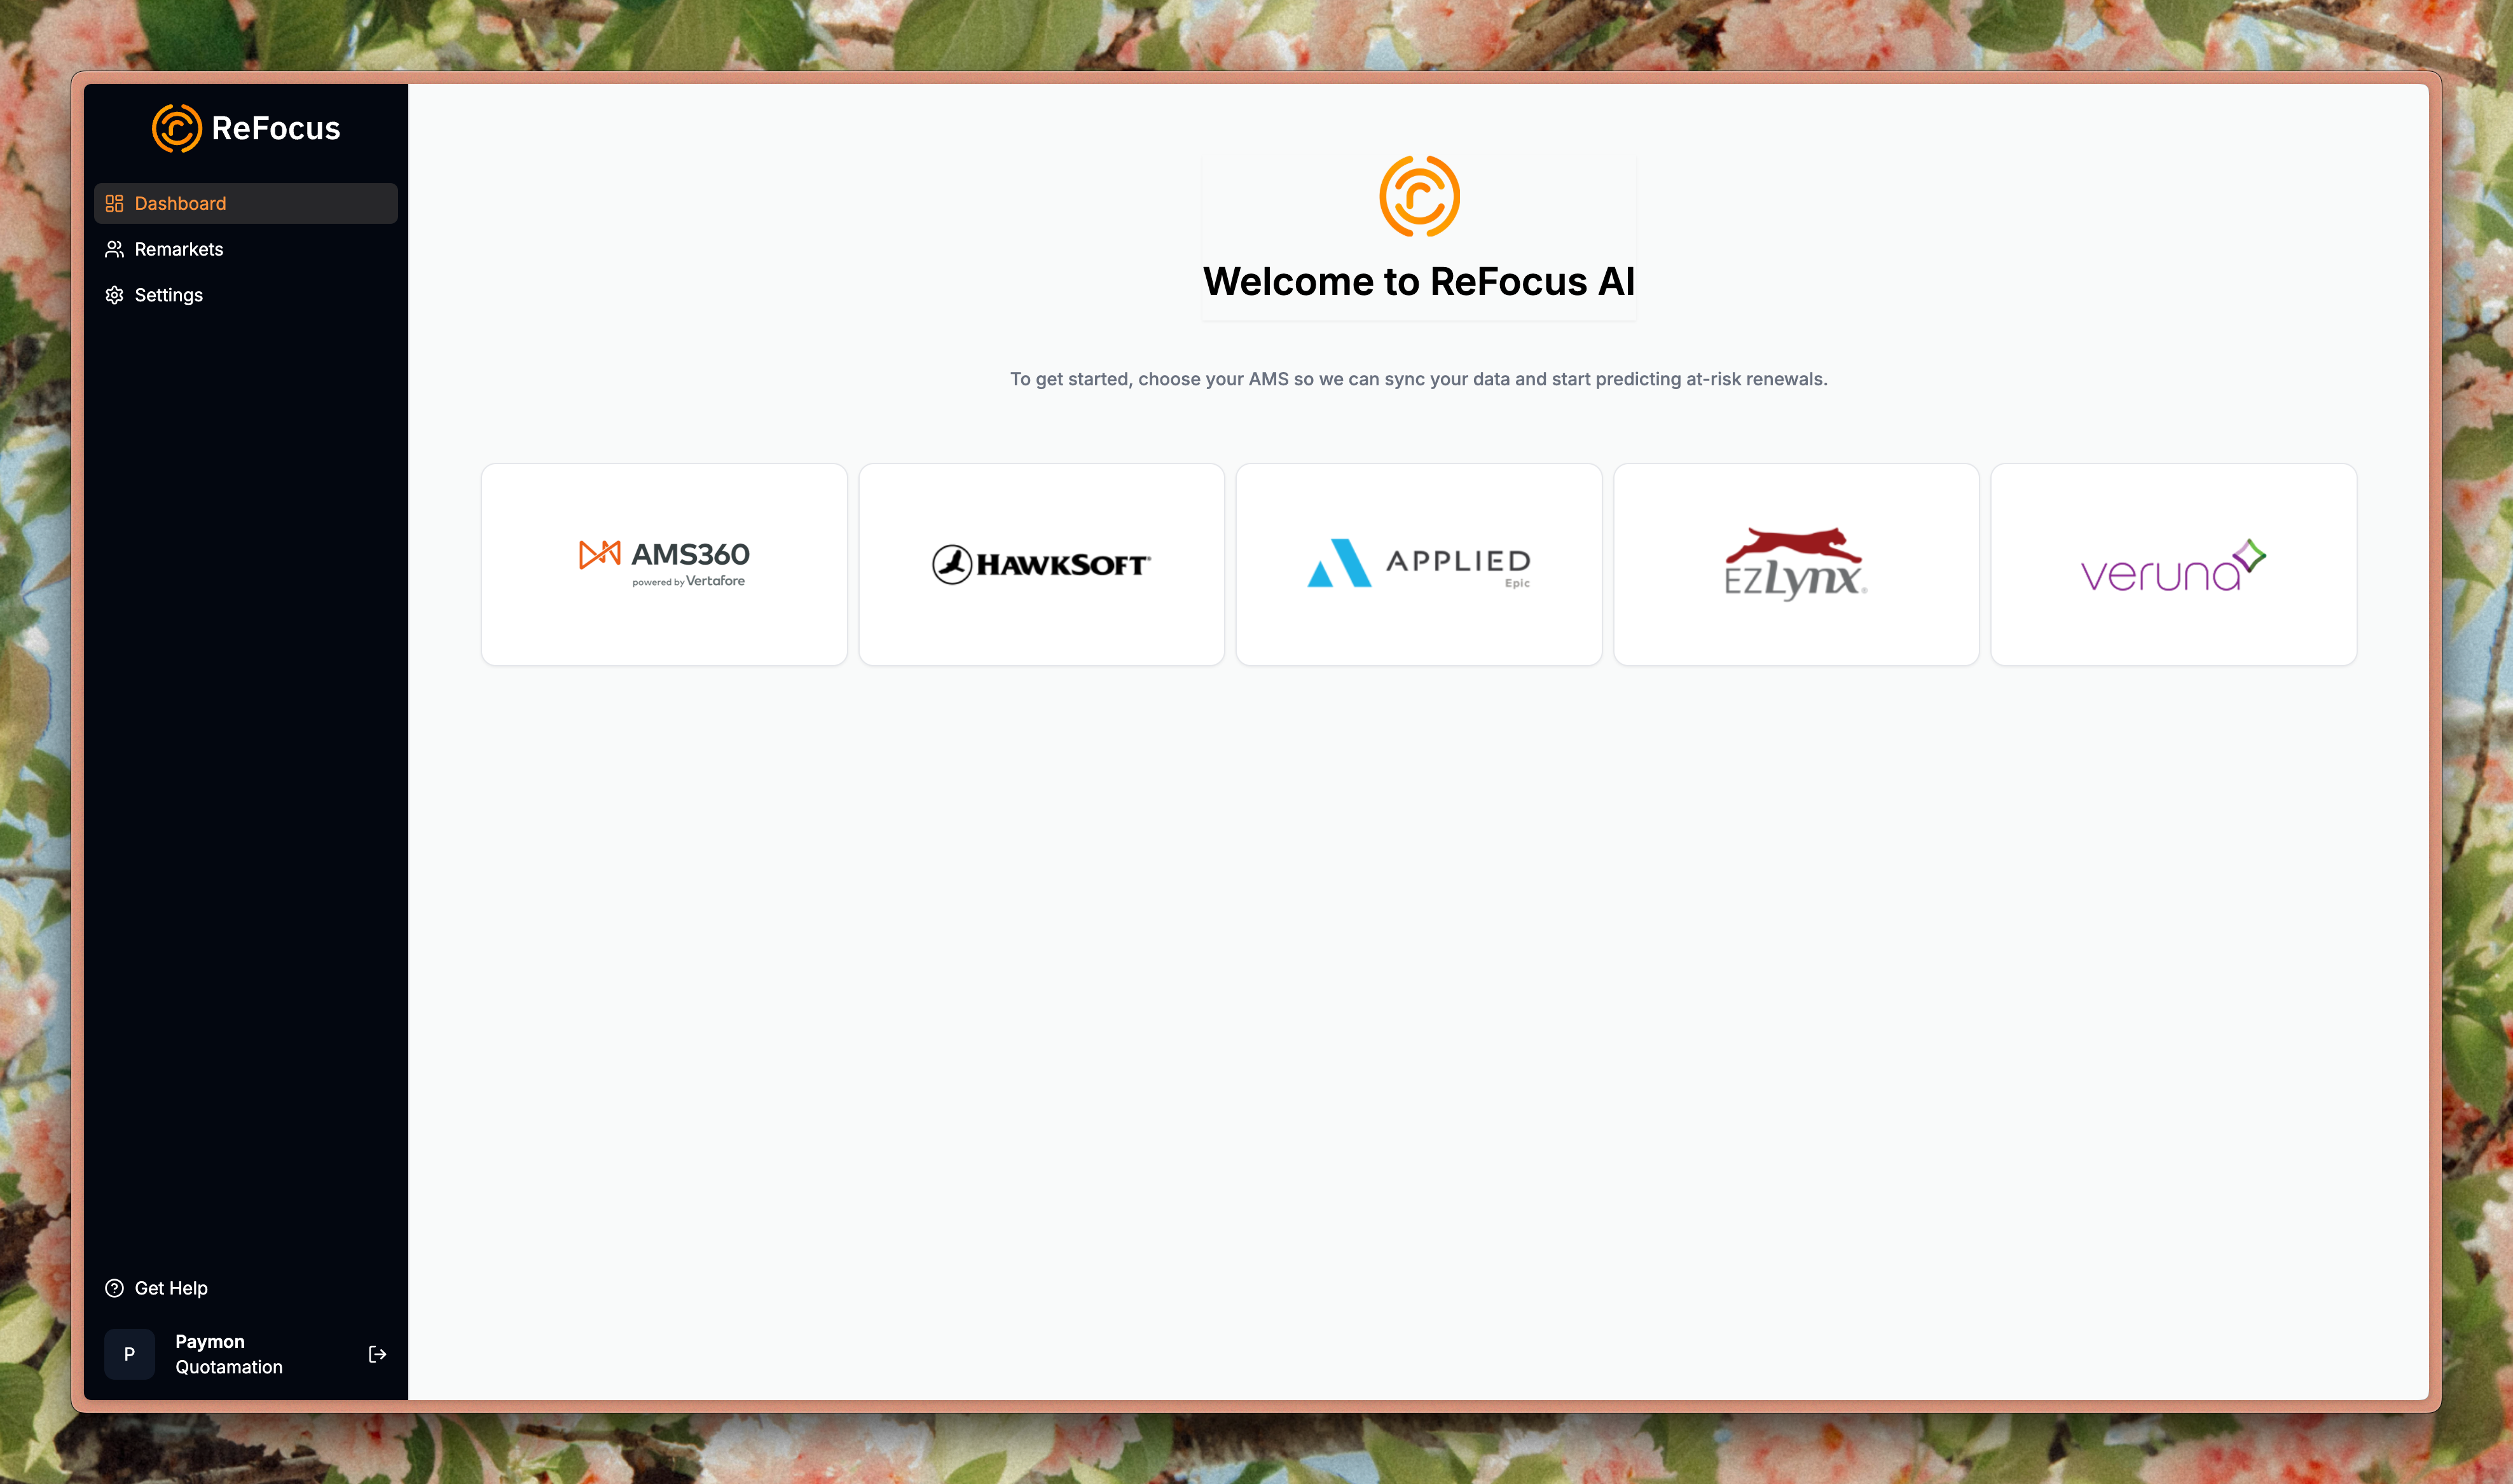Go to the Remarkets section
The image size is (2513, 1484).
[x=246, y=249]
